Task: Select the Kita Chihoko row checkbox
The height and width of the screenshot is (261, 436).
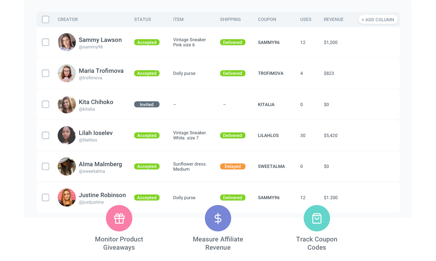Action: 46,104
